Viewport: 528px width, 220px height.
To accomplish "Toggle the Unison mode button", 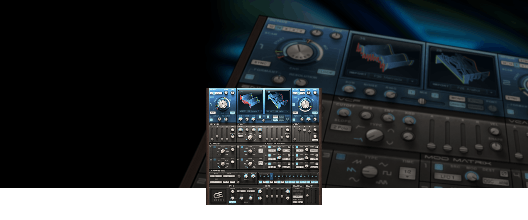I will (275, 120).
